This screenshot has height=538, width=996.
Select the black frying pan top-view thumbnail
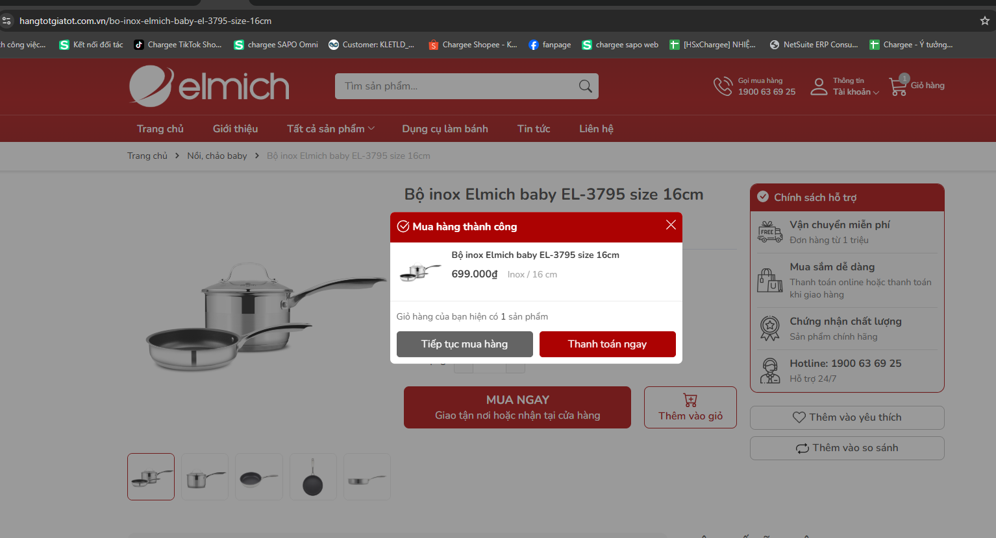pos(313,476)
